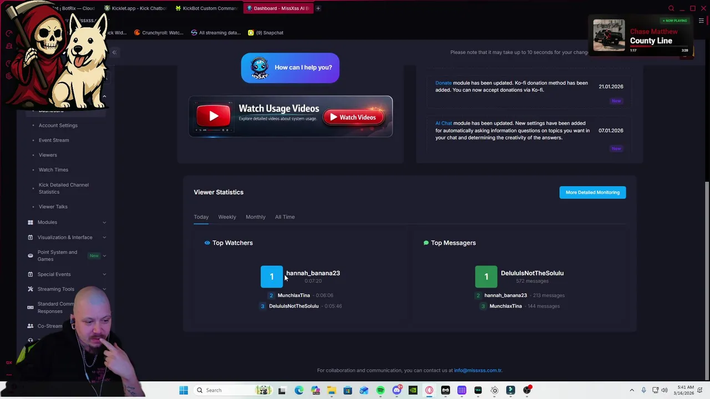Open the Donate module link
Viewport: 710px width, 399px height.
[x=443, y=83]
